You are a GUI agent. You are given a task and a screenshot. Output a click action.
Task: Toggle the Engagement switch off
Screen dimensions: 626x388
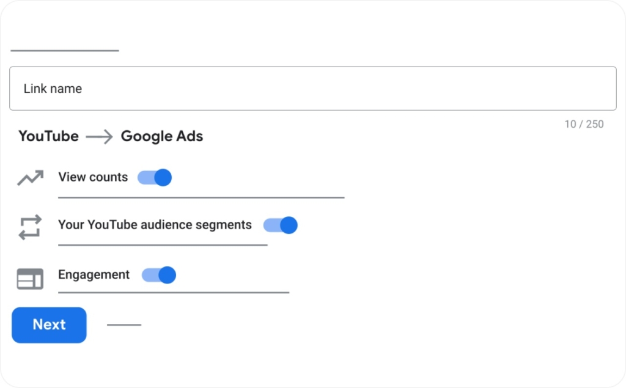pos(160,275)
